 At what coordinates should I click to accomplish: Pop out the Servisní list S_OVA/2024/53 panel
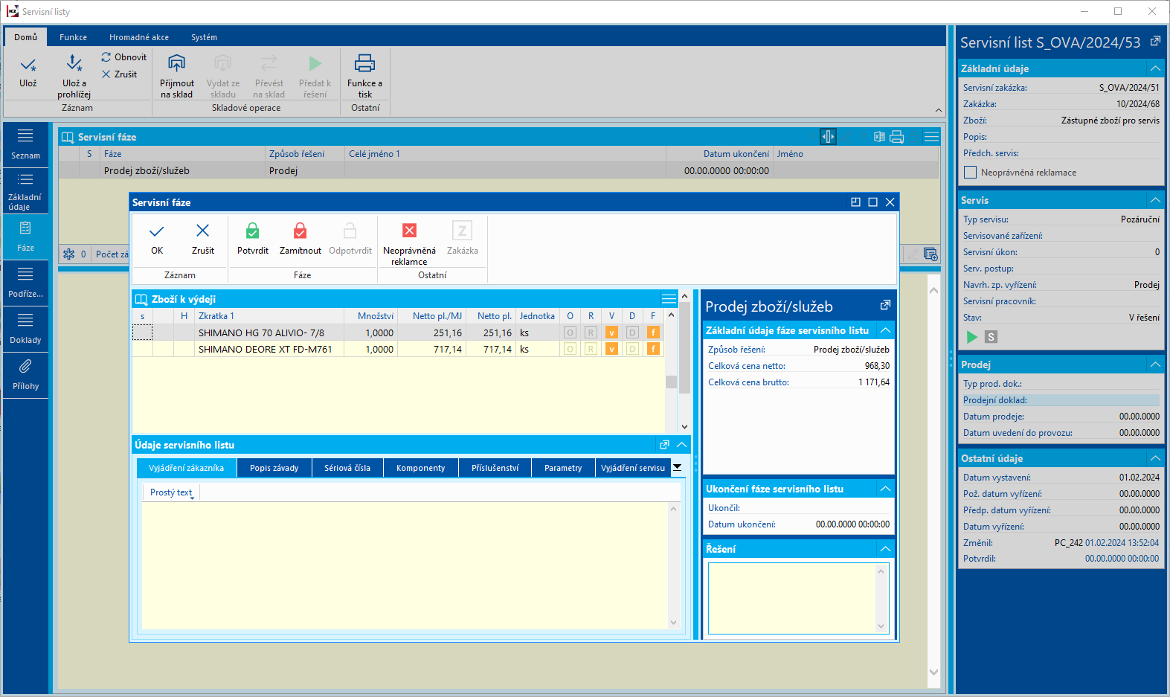pyautogui.click(x=1155, y=42)
